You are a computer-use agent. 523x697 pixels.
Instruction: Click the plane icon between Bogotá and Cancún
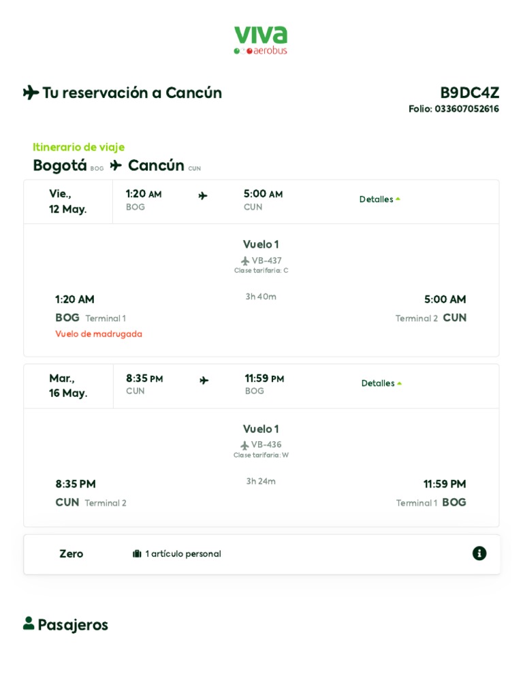[x=116, y=165]
